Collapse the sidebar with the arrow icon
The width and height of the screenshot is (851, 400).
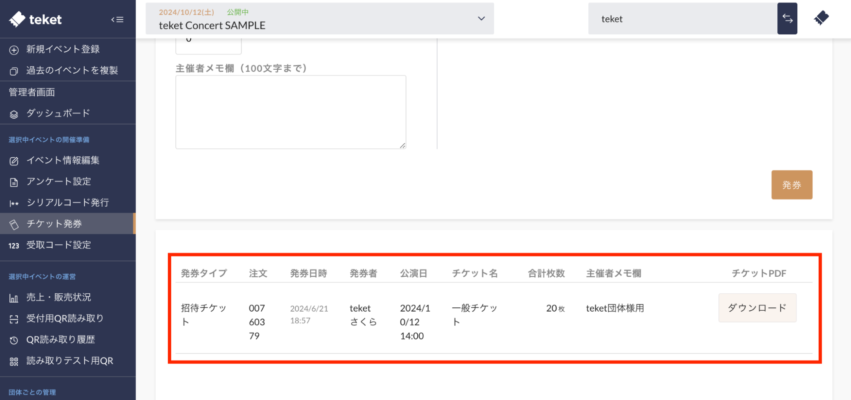(117, 20)
